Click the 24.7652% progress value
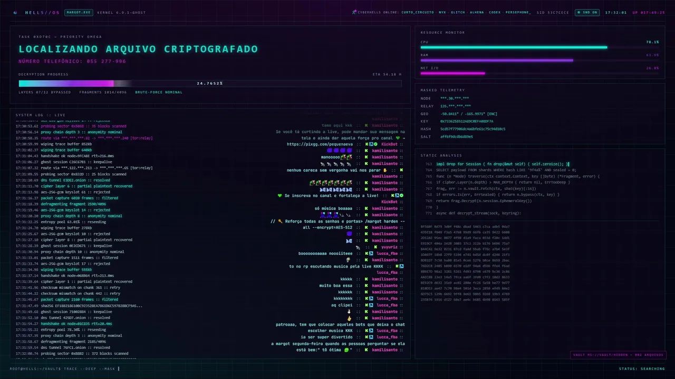 (x=210, y=83)
